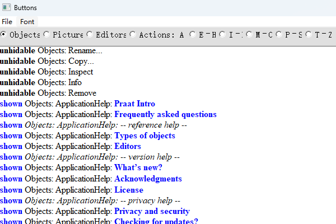Image resolution: width=336 pixels, height=224 pixels.
Task: Click the '-- privacy help --' italic text
Action: [150, 201]
